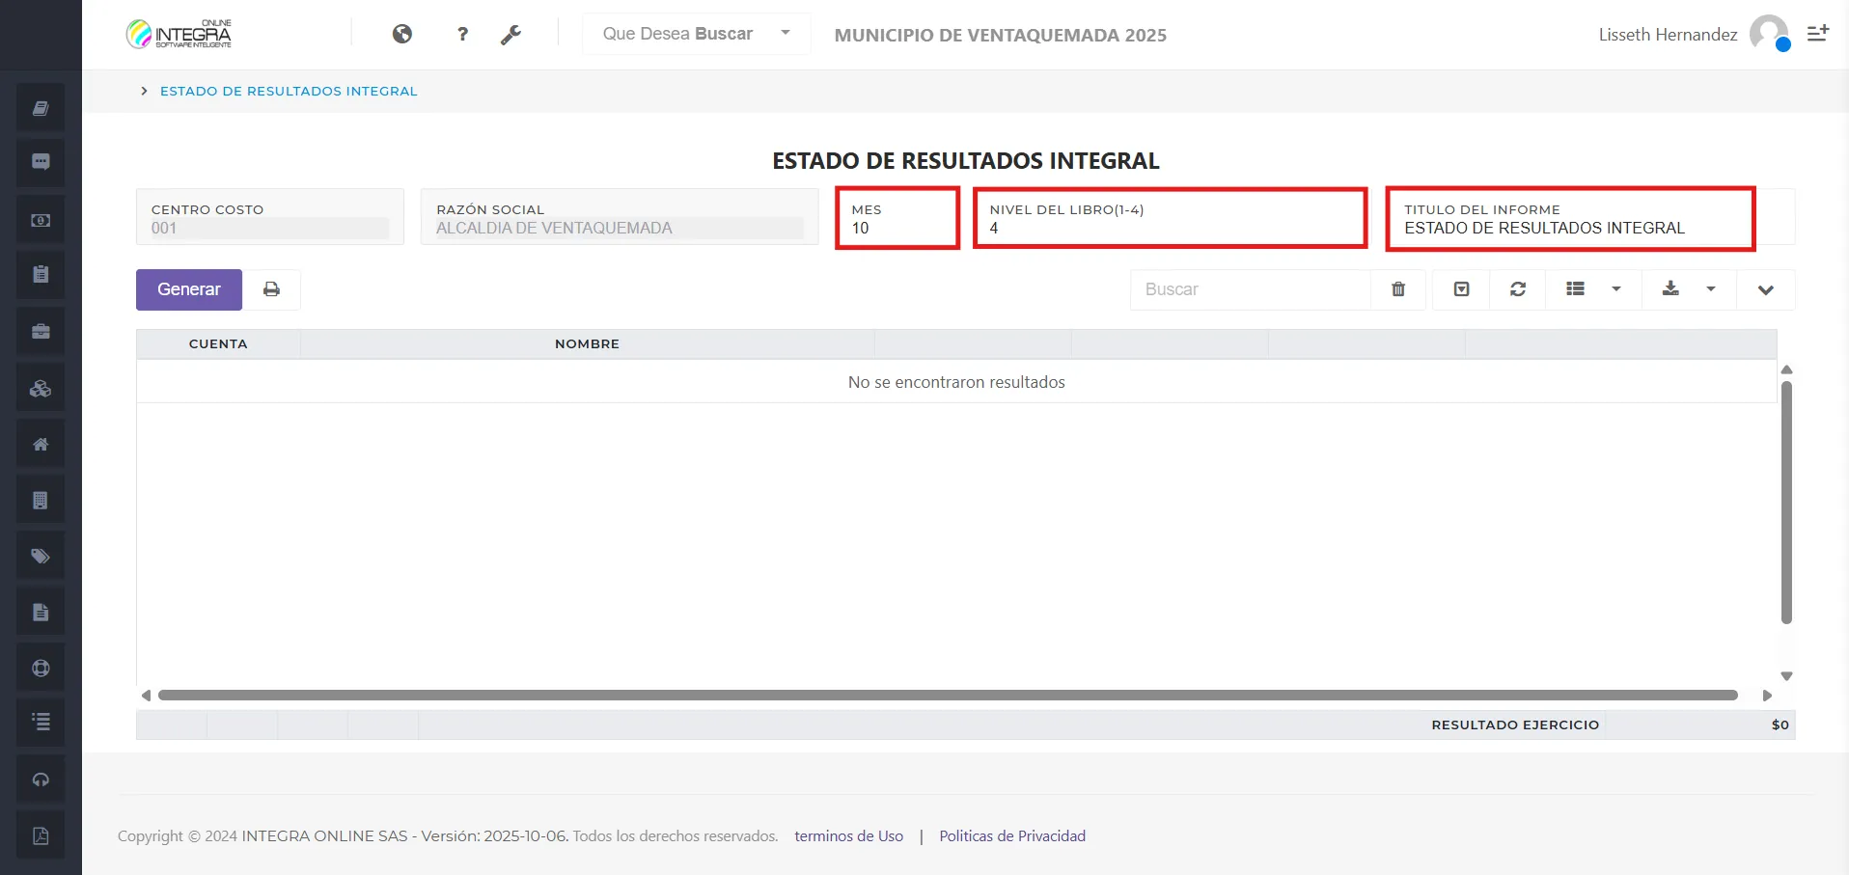
Task: Click the briefcase sidebar icon
Action: tap(40, 331)
